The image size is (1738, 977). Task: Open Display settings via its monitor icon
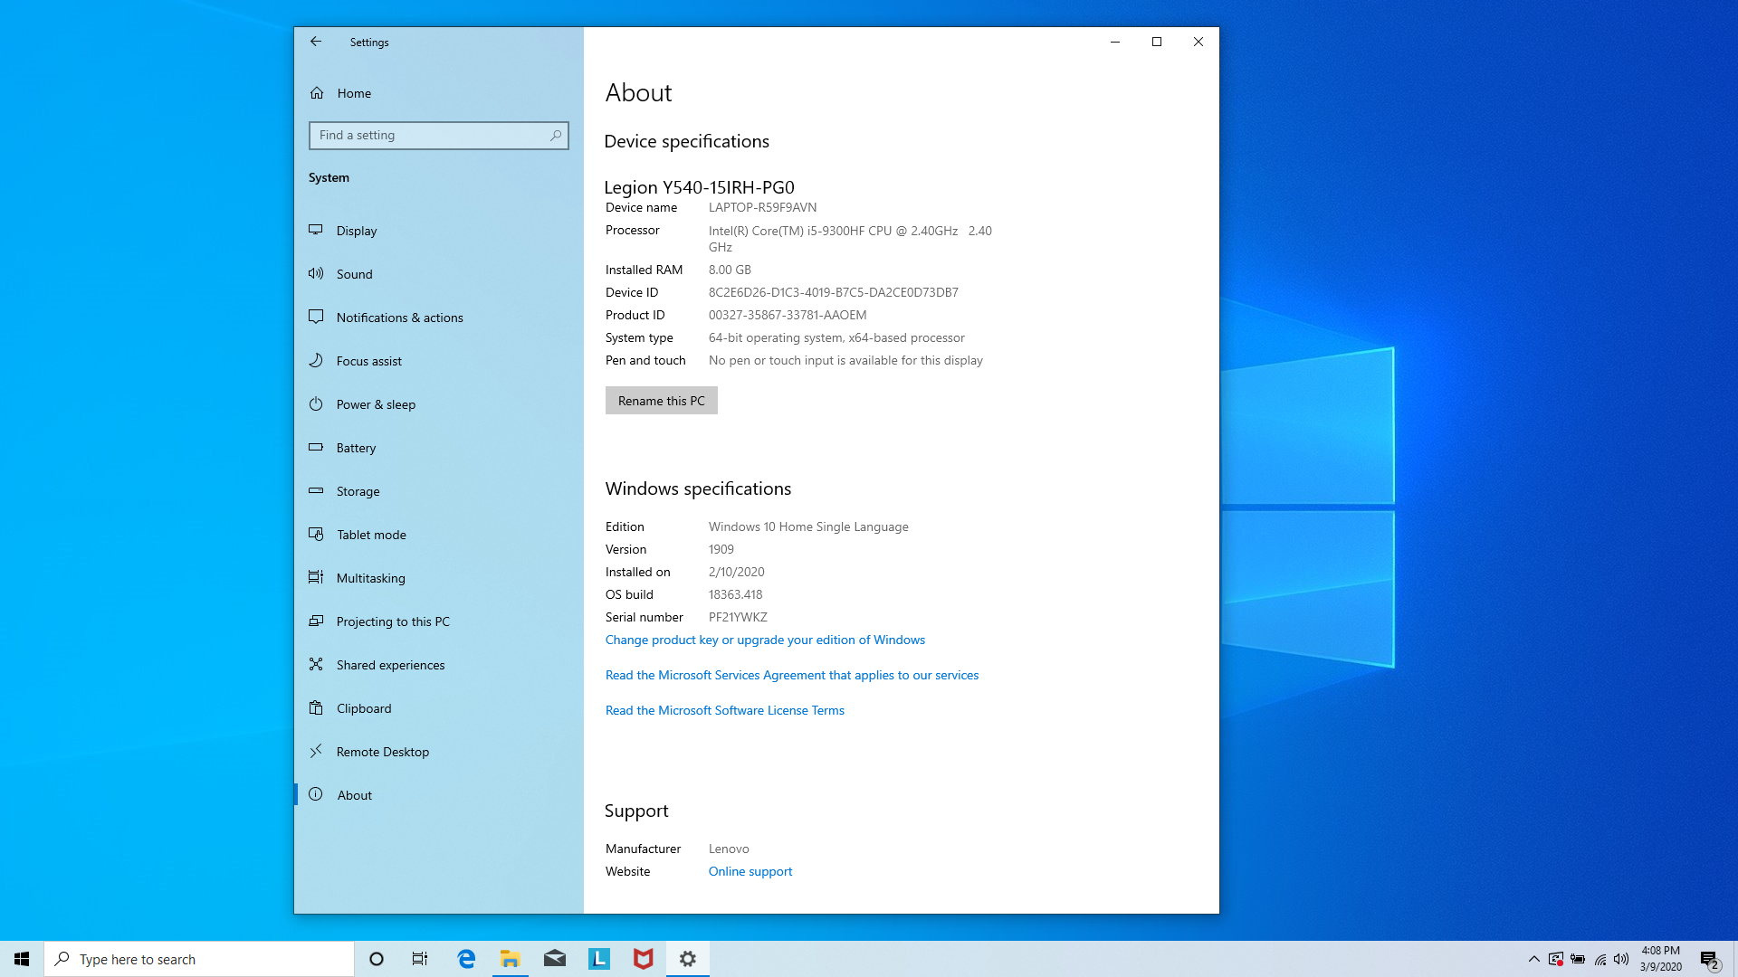[x=316, y=230]
